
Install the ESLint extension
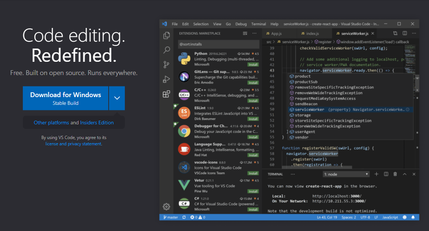point(253,119)
